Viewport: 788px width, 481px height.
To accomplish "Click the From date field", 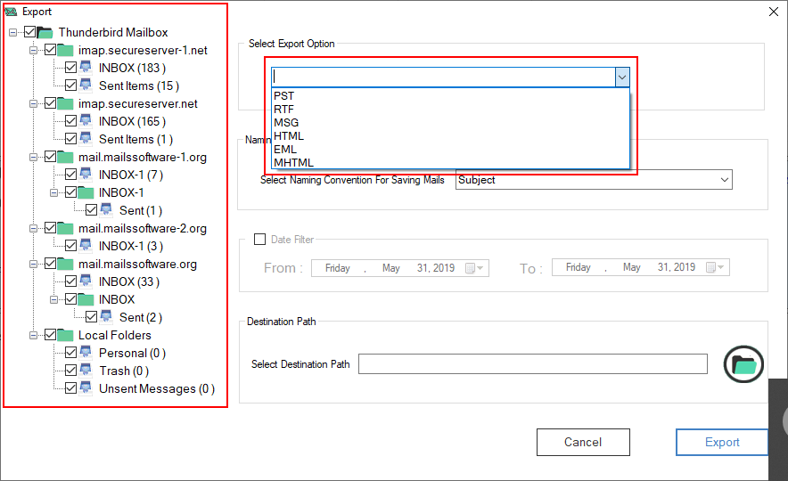I will point(400,268).
